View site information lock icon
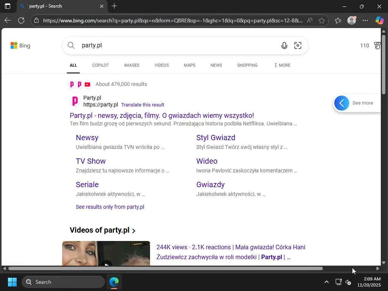This screenshot has height=291, width=388. point(36,20)
